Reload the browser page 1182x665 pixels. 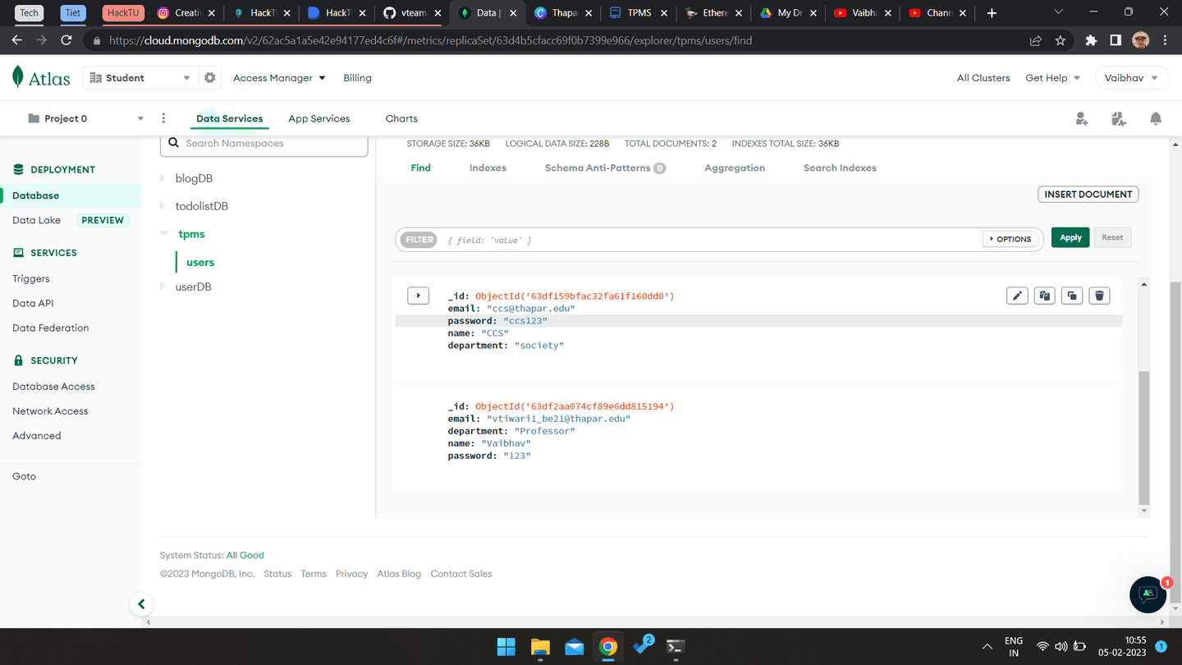66,40
